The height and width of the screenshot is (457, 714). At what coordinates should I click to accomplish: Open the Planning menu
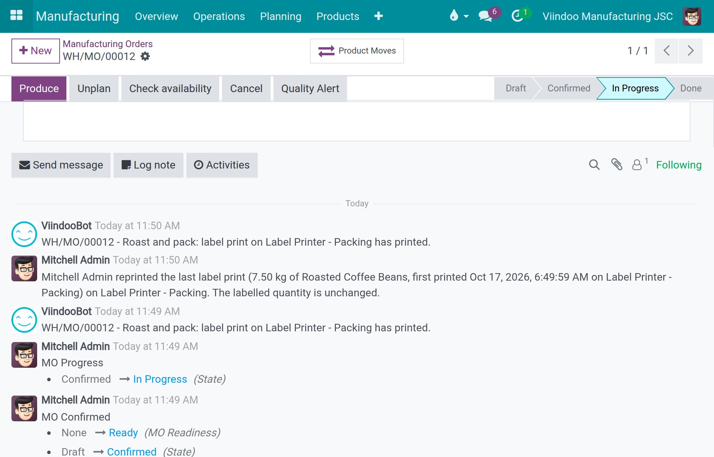pyautogui.click(x=281, y=16)
